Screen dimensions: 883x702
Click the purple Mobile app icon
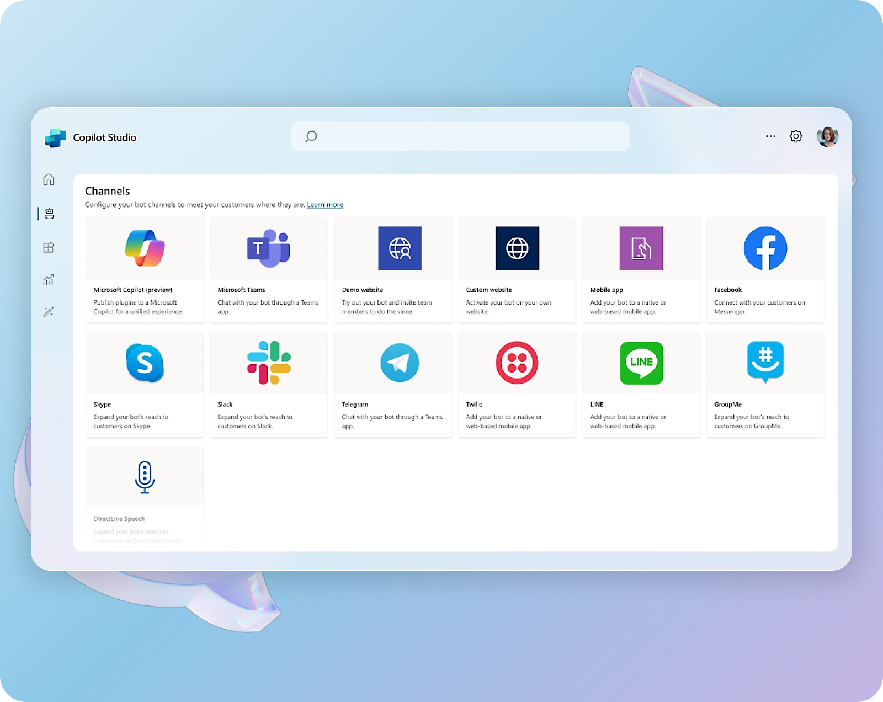pyautogui.click(x=641, y=248)
